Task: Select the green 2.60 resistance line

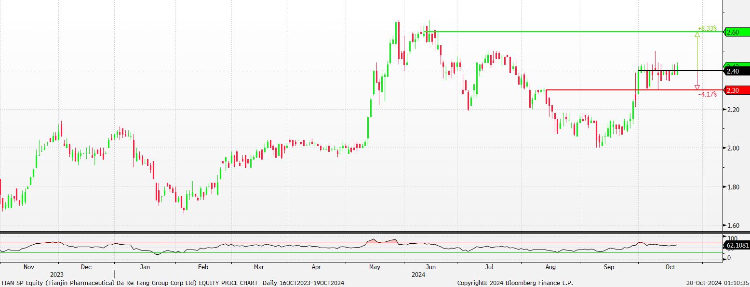Action: [x=579, y=32]
